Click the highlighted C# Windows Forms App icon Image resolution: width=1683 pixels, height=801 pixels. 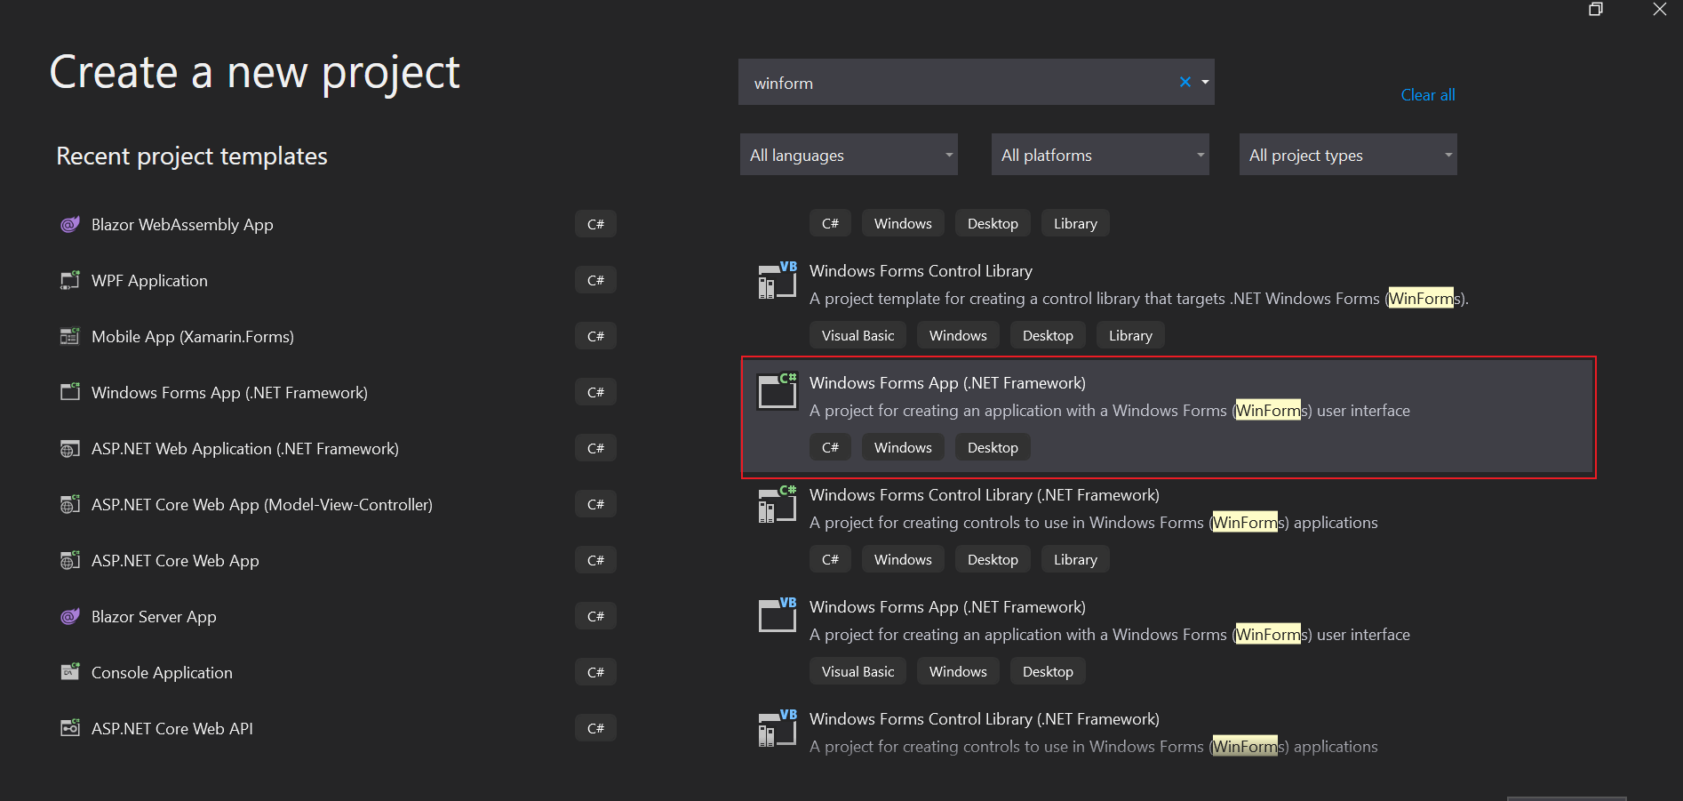point(777,391)
